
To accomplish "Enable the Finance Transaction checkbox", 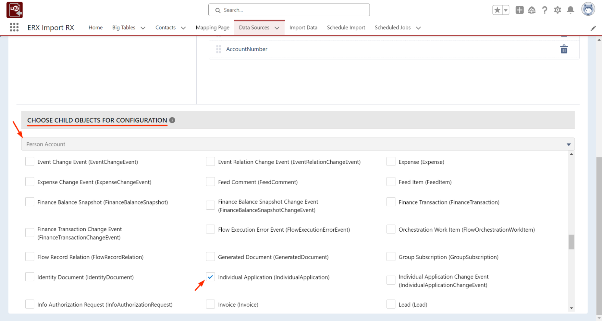I will 391,202.
